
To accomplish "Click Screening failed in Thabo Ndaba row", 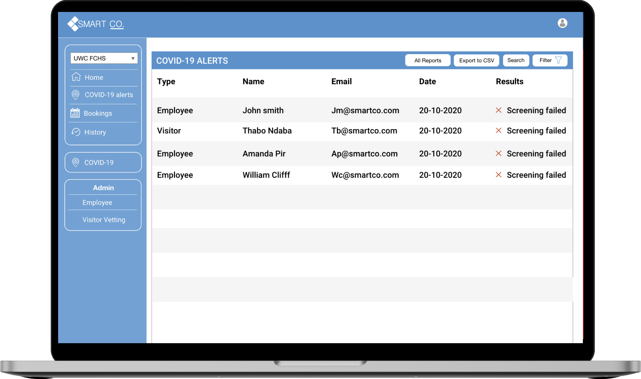I will pyautogui.click(x=536, y=131).
